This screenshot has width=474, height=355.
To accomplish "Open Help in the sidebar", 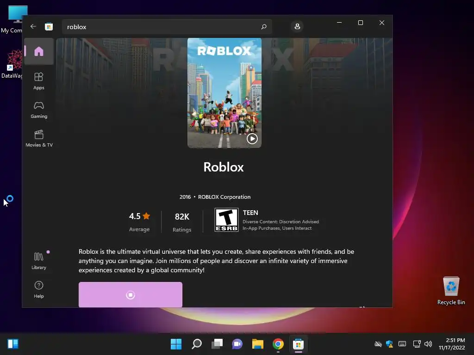I will [x=39, y=289].
